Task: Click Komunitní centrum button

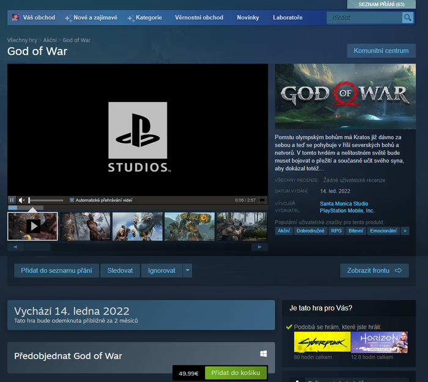Action: pyautogui.click(x=382, y=51)
